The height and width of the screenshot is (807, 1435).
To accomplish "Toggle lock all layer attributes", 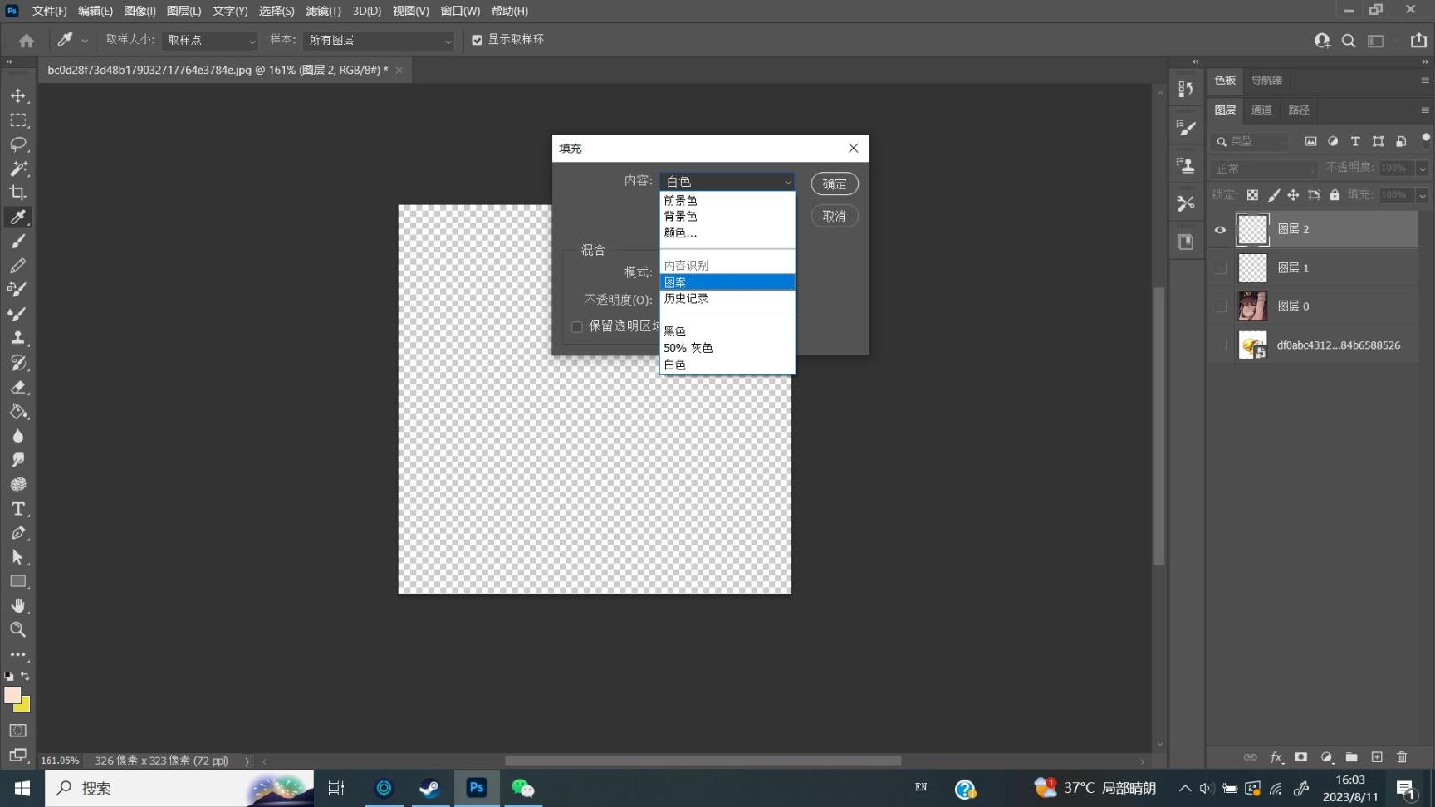I will pos(1335,195).
